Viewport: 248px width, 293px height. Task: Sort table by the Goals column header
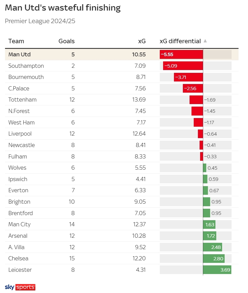[x=67, y=41]
